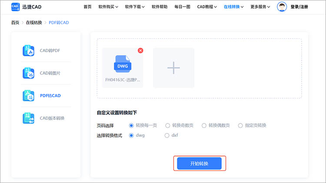Click 登录/注册 link
This screenshot has height=183, width=326.
[x=299, y=7]
